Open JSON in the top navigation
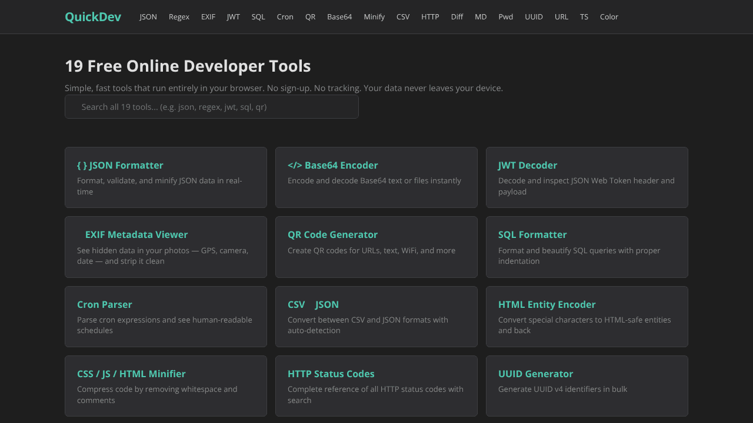This screenshot has width=753, height=423. pyautogui.click(x=148, y=17)
